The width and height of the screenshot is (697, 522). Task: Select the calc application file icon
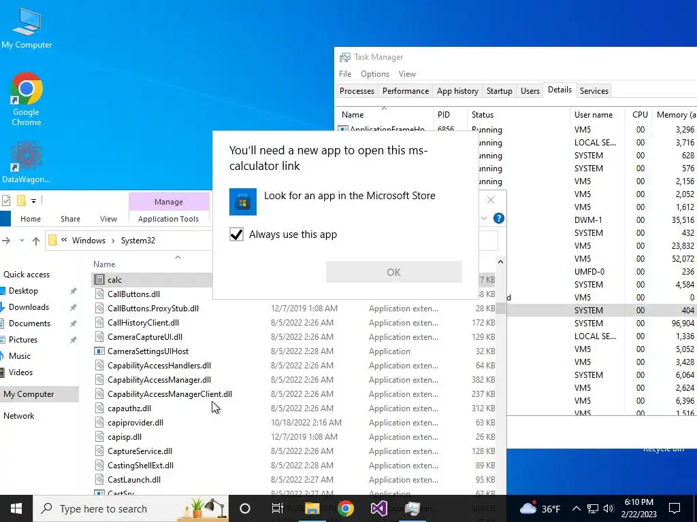pos(99,280)
